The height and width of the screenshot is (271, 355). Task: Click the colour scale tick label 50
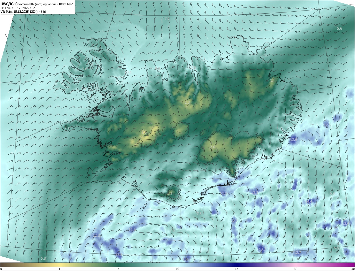pos(353,269)
